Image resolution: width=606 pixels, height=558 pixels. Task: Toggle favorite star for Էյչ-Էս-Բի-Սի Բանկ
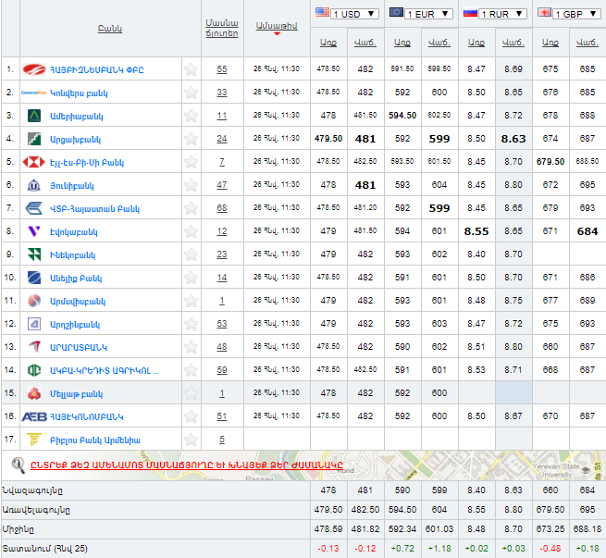tap(191, 162)
